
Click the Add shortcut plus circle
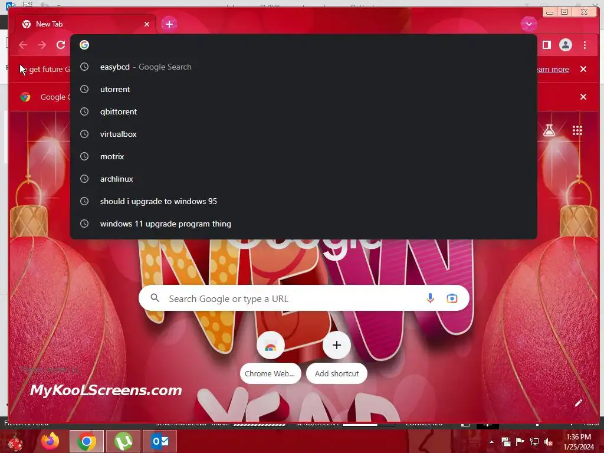337,345
